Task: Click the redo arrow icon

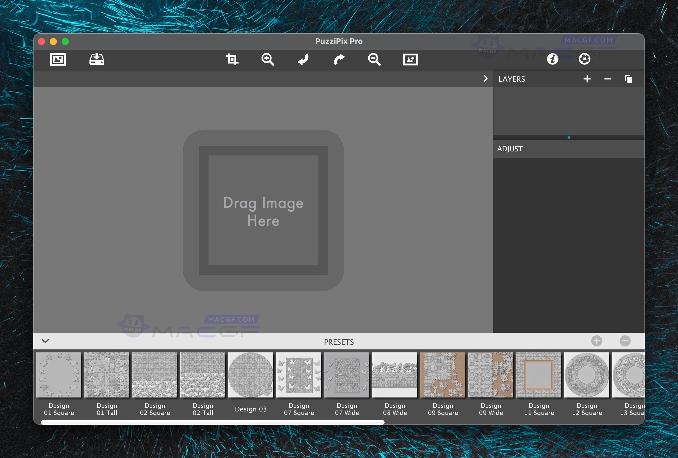Action: (339, 59)
